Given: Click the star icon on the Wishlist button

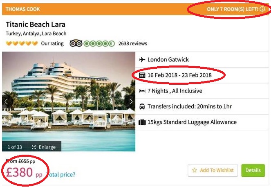Looking at the screenshot, I should point(195,171).
